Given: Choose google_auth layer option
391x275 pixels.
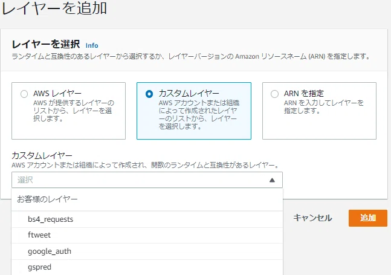Looking at the screenshot, I should (x=147, y=251).
